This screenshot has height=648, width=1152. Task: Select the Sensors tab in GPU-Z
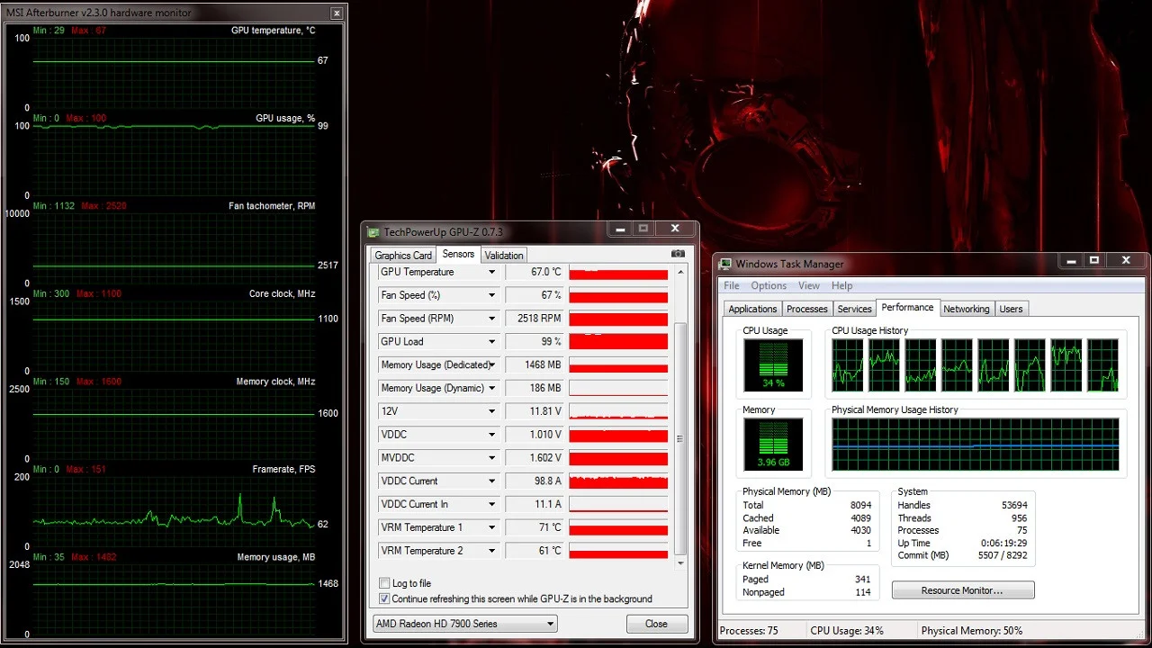point(458,255)
